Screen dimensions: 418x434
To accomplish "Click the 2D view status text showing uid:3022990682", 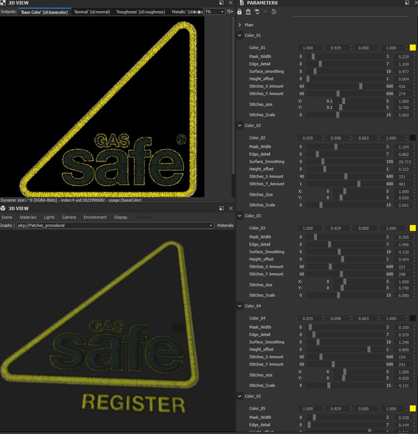I will coord(71,200).
